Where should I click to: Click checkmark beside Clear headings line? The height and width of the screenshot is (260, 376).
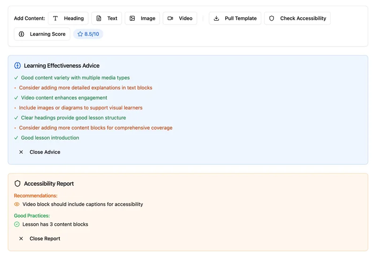[x=16, y=118]
